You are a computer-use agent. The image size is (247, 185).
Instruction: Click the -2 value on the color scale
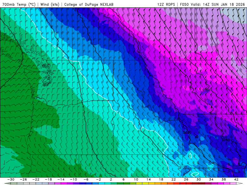click(x=98, y=179)
